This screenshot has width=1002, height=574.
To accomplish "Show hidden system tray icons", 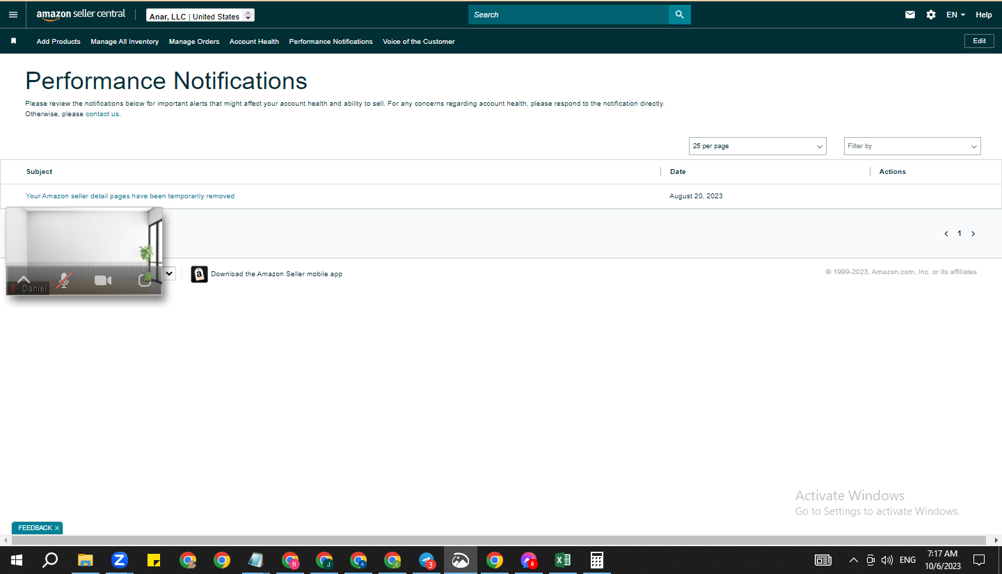I will (x=854, y=560).
